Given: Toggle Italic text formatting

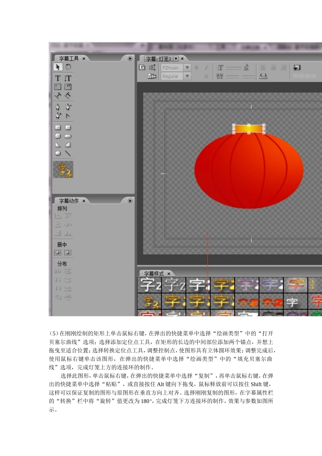Looking at the screenshot, I should pyautogui.click(x=206, y=68).
